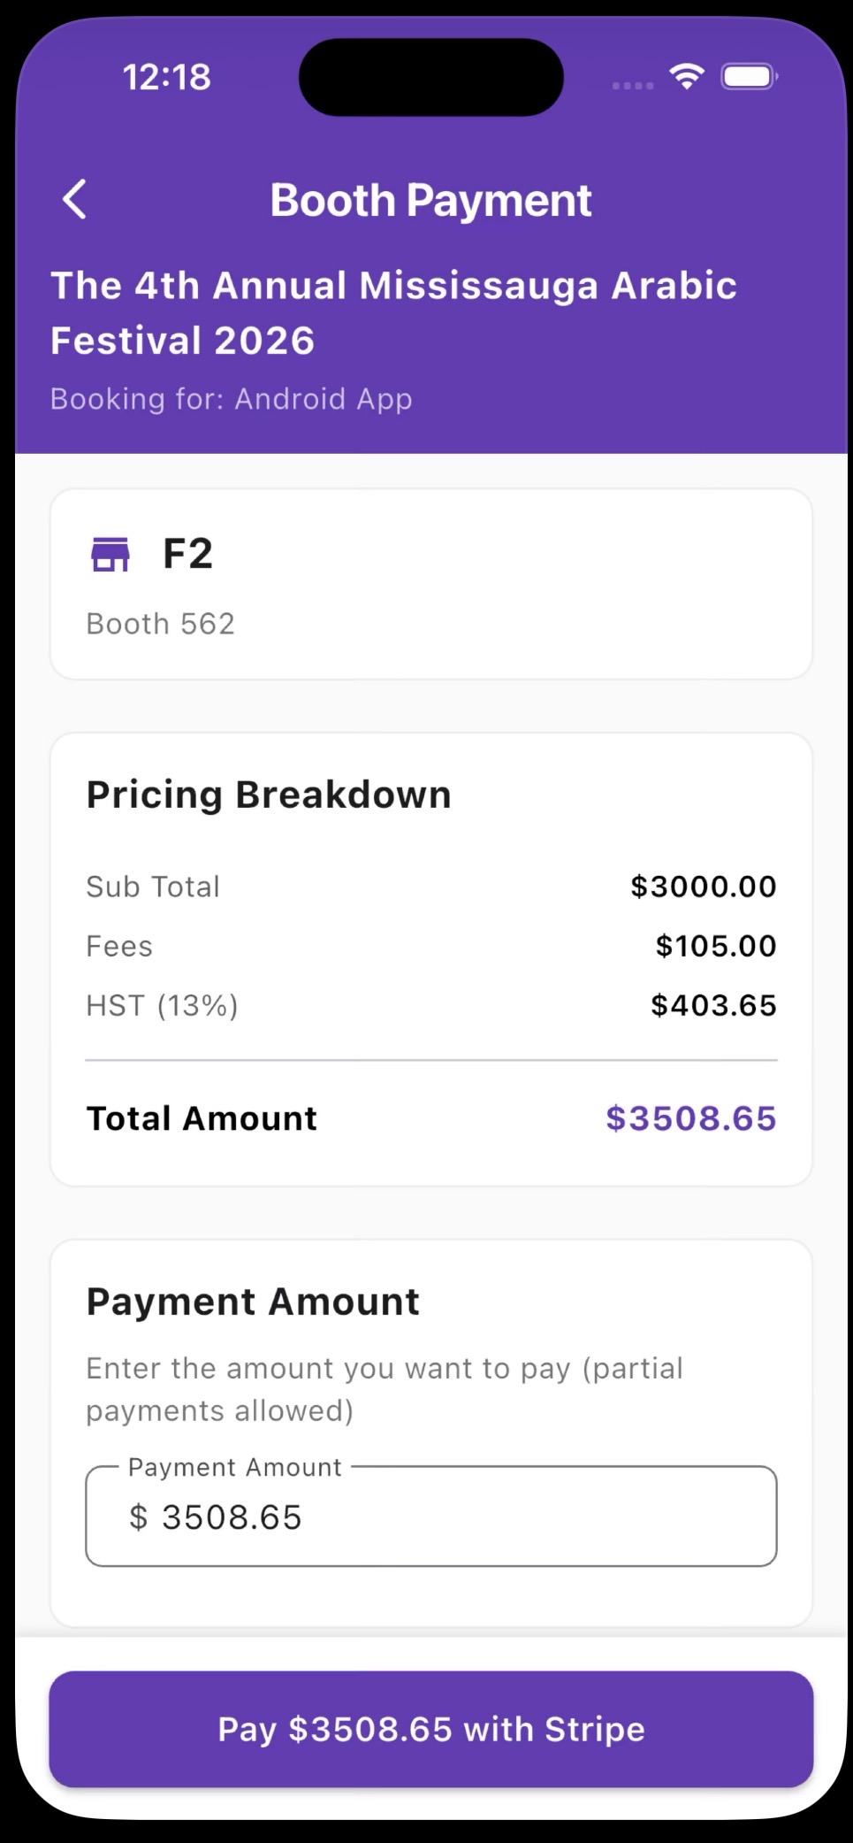Tap the purple Total Amount $3508.65
This screenshot has width=853, height=1843.
690,1118
